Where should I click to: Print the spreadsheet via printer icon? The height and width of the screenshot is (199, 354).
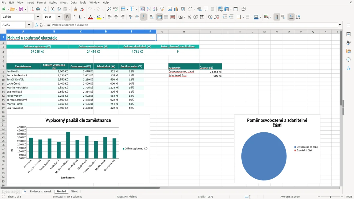[38, 9]
